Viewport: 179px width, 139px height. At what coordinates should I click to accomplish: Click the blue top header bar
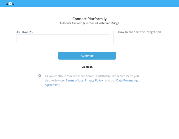tap(90, 3)
